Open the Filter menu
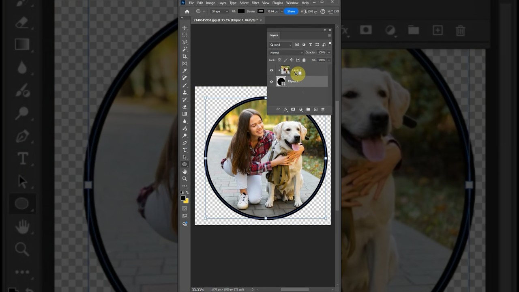The image size is (519, 292). click(x=255, y=3)
